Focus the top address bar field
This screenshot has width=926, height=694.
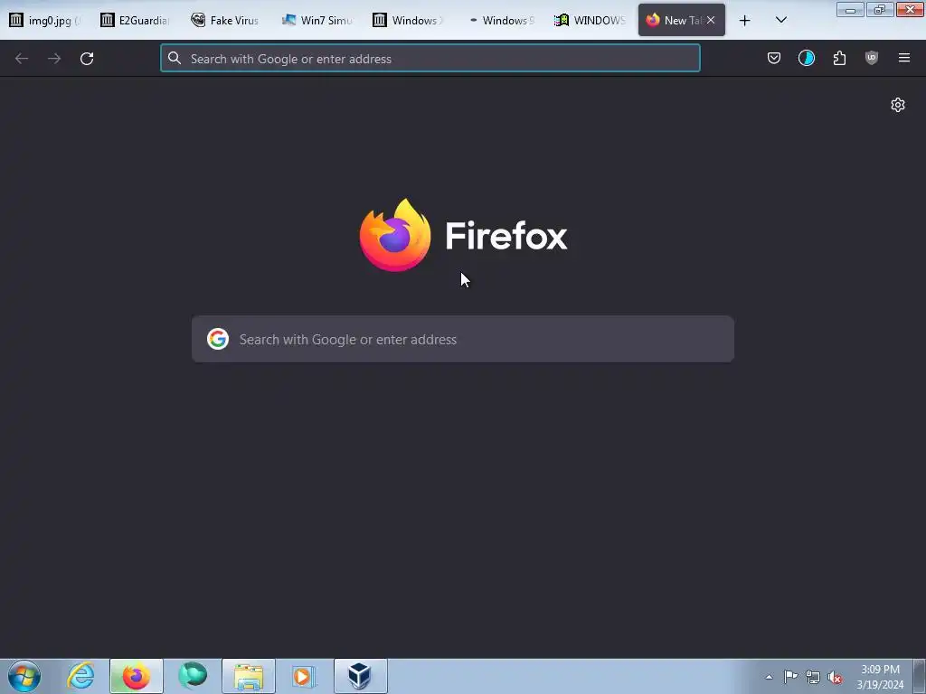coord(430,59)
